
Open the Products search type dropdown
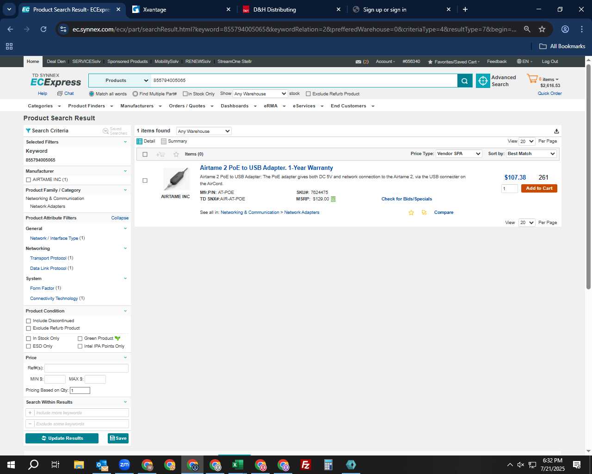click(x=120, y=81)
